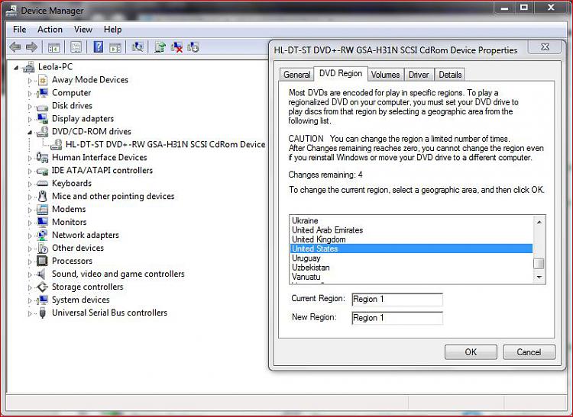Switch to the Driver tab
The width and height of the screenshot is (573, 417).
point(419,75)
